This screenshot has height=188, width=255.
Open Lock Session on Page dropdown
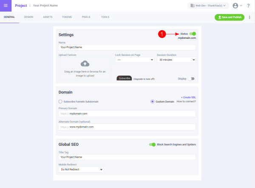[134, 60]
